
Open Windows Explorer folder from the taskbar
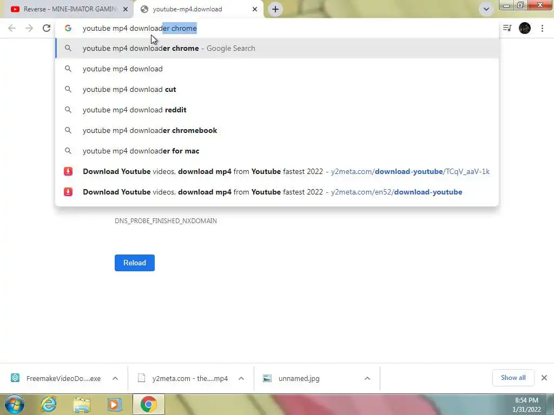point(82,405)
